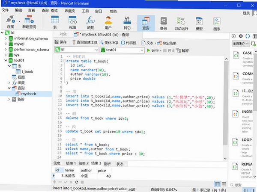
Task: Open the lzl connection dropdown
Action: coord(76,50)
